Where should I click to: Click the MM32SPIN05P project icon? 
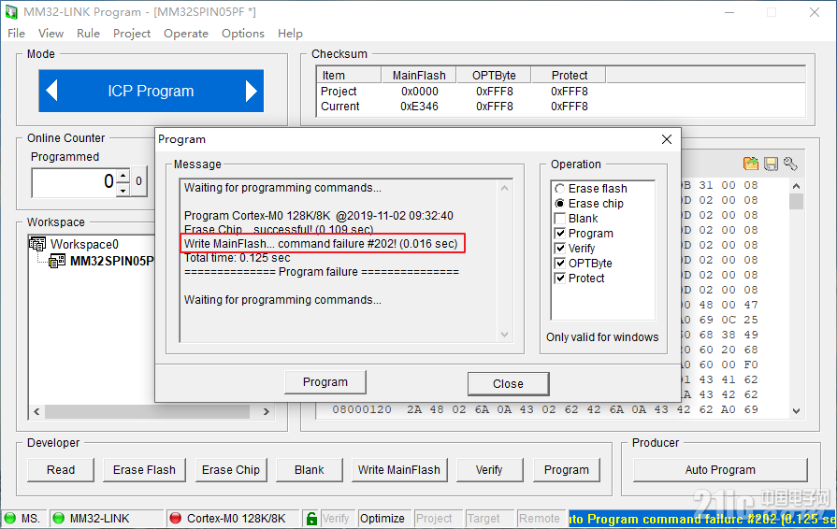pos(57,261)
